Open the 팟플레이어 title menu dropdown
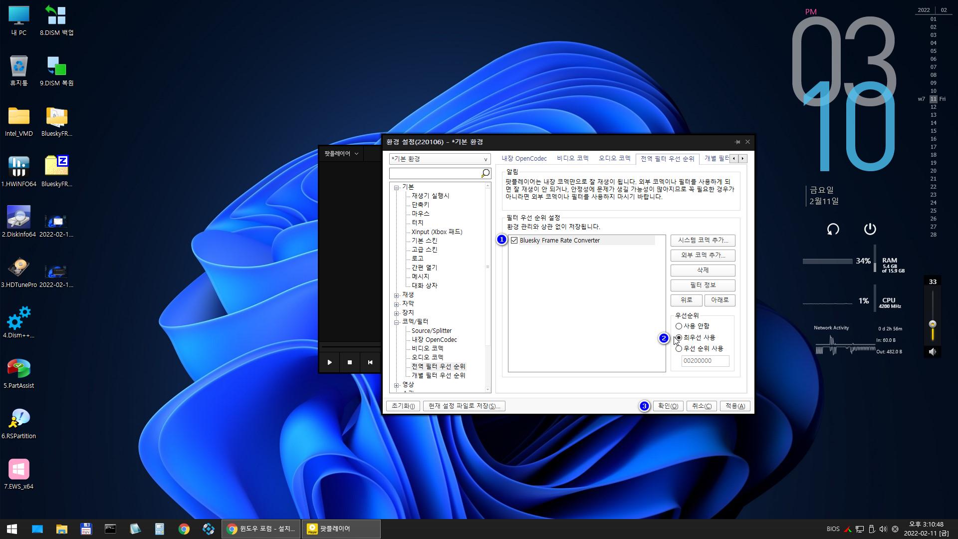958x539 pixels. [341, 154]
